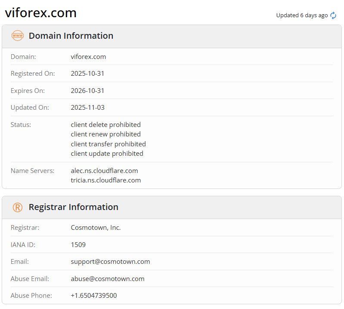
Task: Click the WWW globe icon in Domain Information
Action: coord(18,36)
